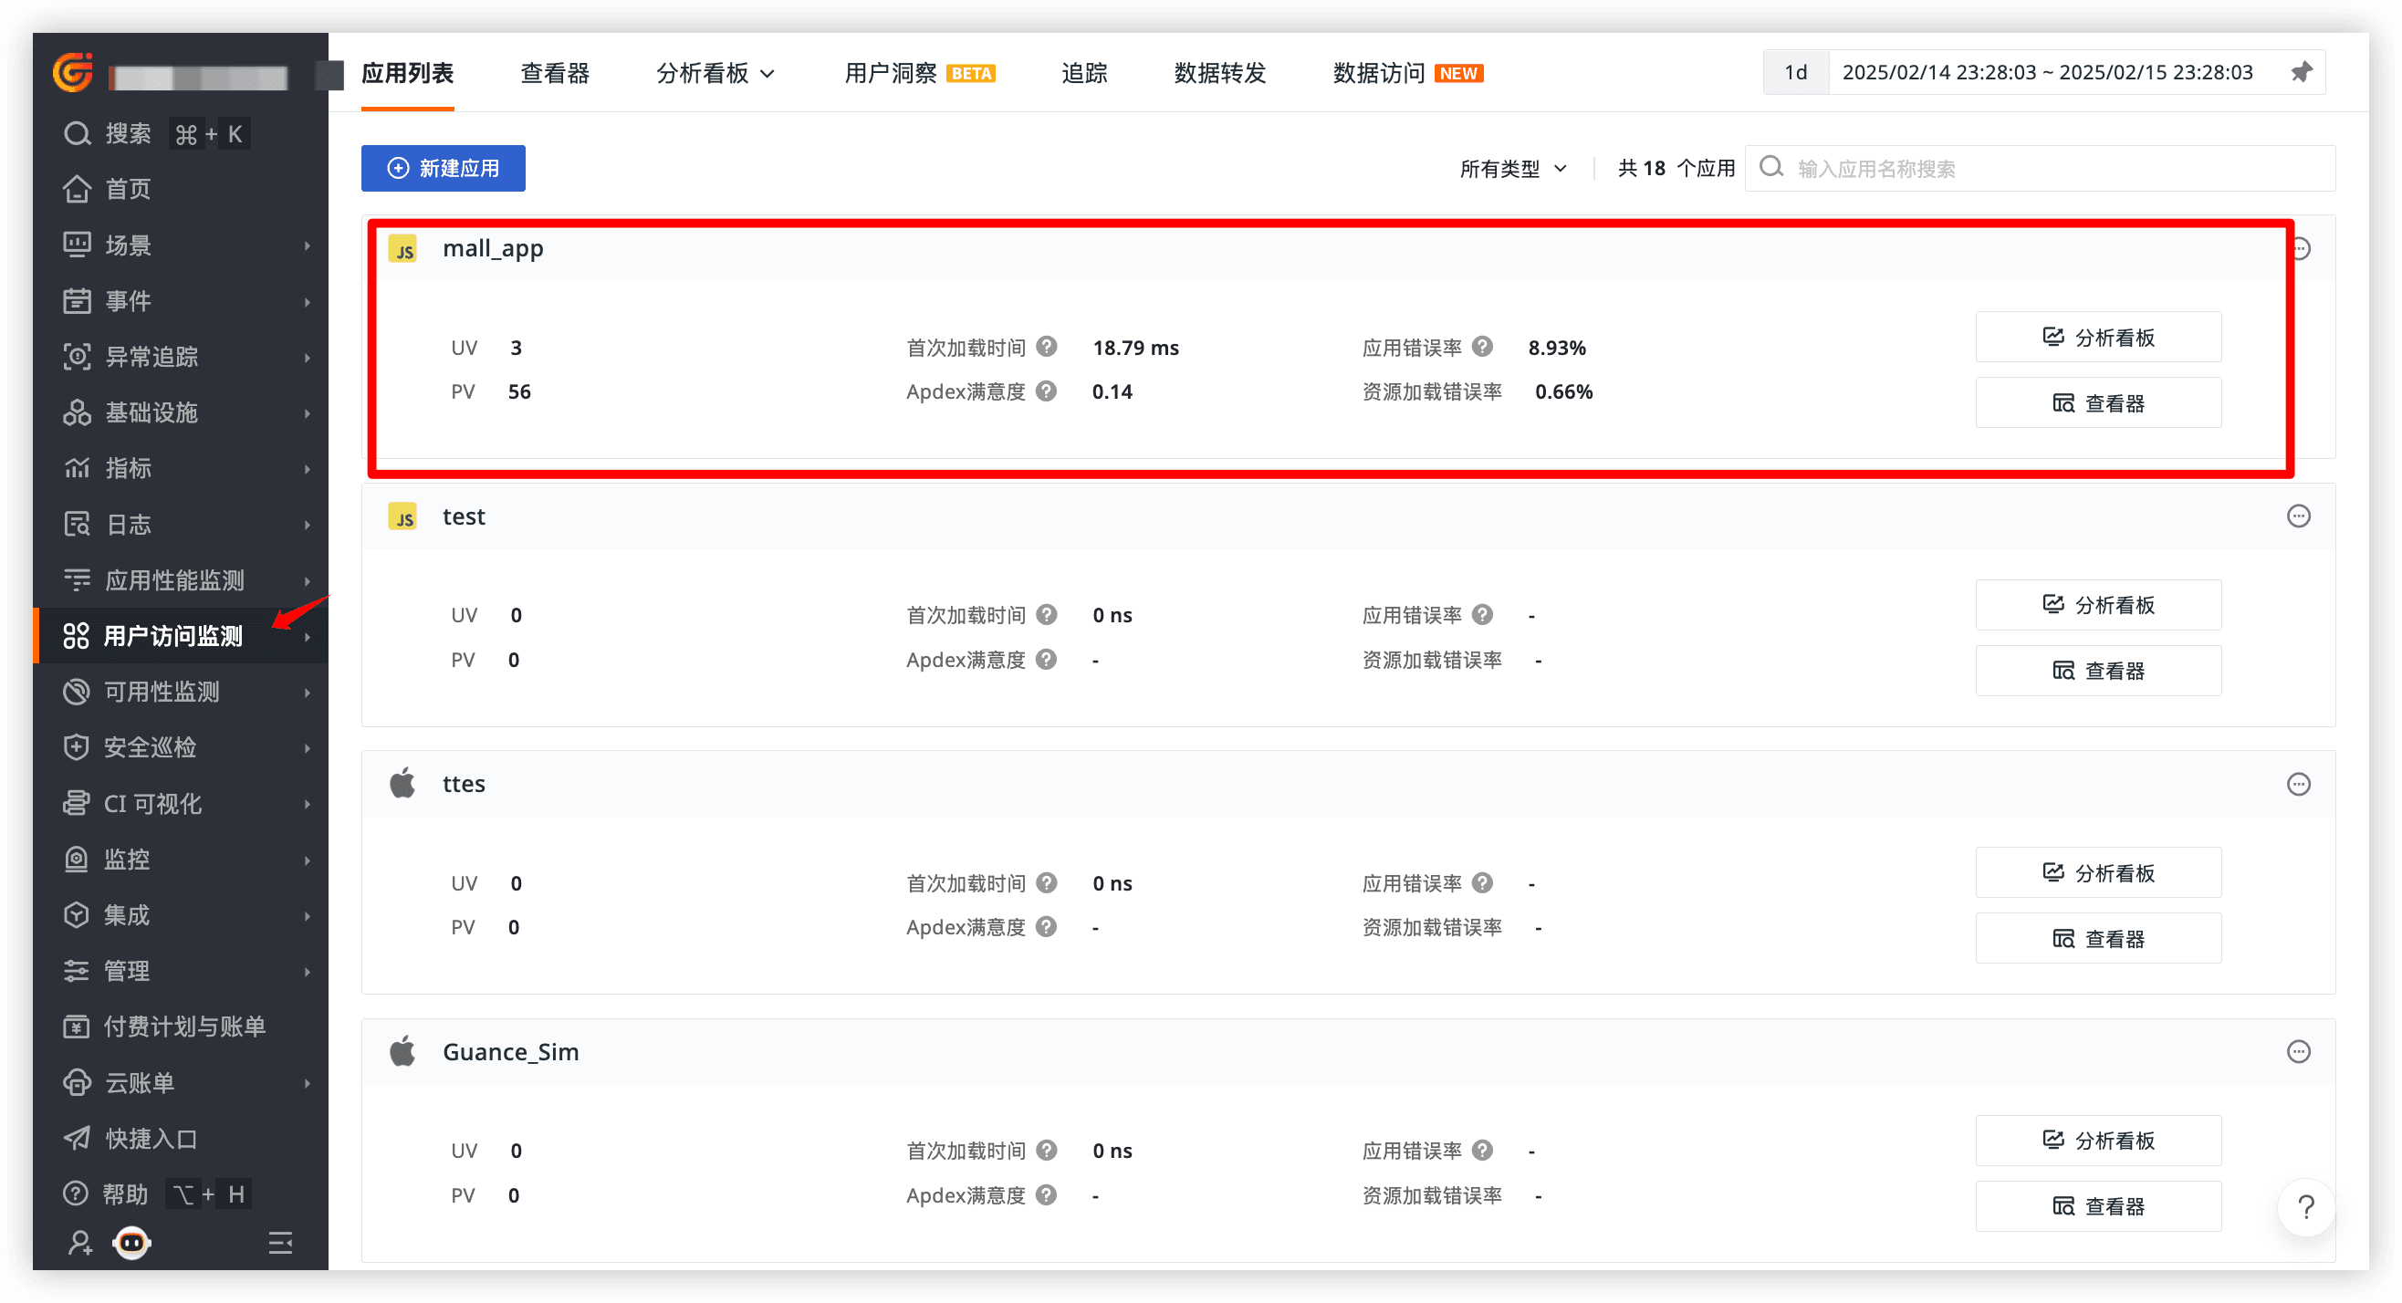
Task: Expand the 分析看板 dropdown in top nav
Action: (x=715, y=73)
